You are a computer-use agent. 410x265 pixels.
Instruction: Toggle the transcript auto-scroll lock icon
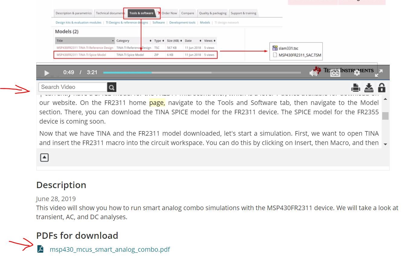tap(382, 88)
